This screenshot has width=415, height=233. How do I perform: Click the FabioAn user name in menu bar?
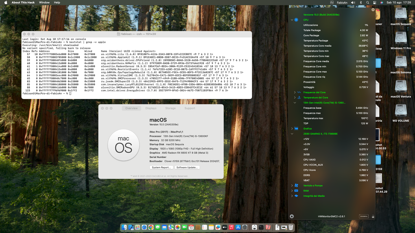tap(342, 2)
